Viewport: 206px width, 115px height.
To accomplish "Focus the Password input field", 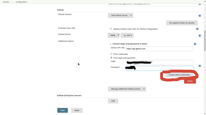I will pos(159,68).
